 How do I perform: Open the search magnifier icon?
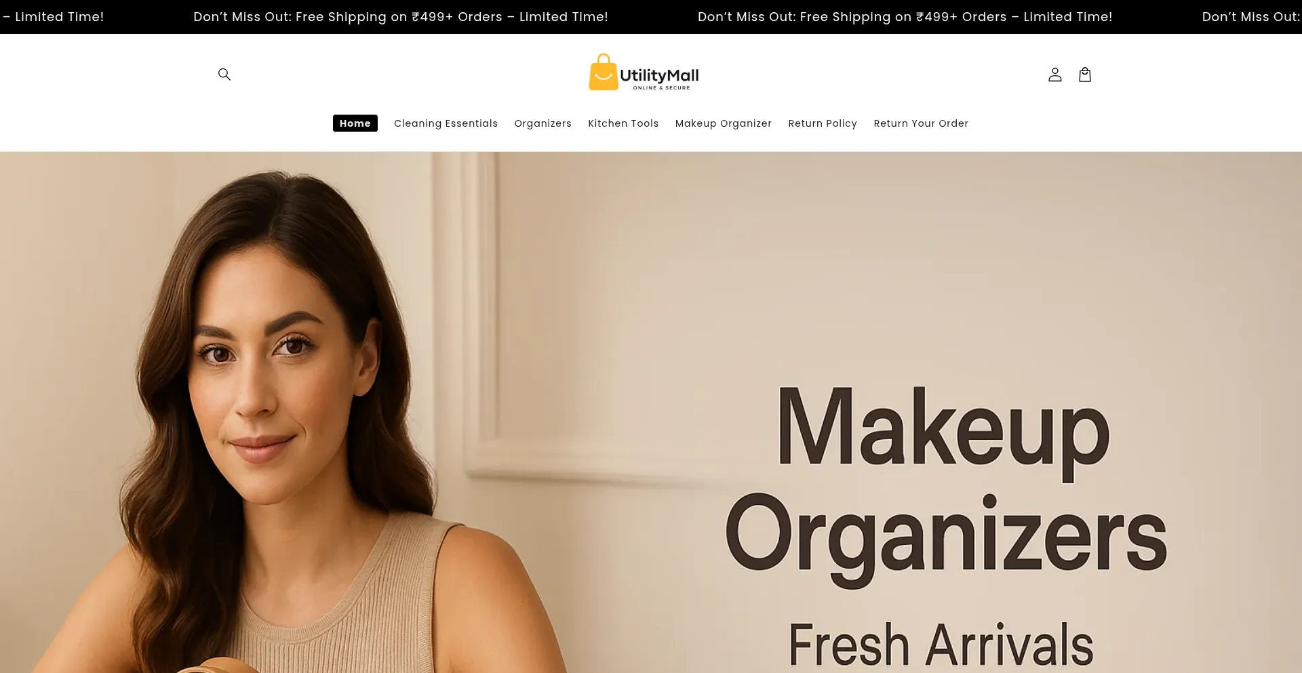224,75
